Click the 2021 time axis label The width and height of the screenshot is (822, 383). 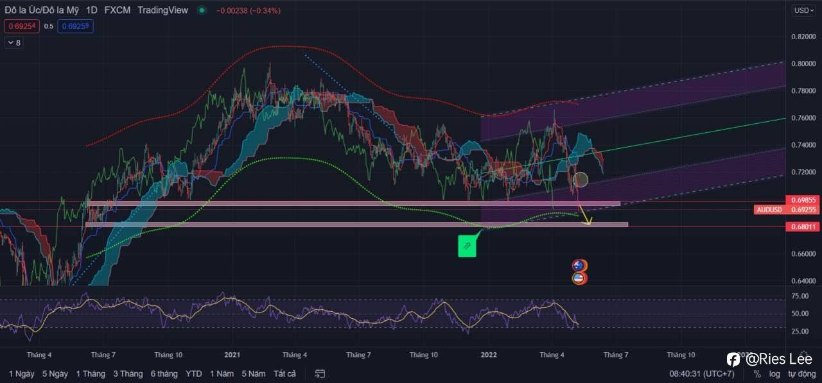point(232,354)
